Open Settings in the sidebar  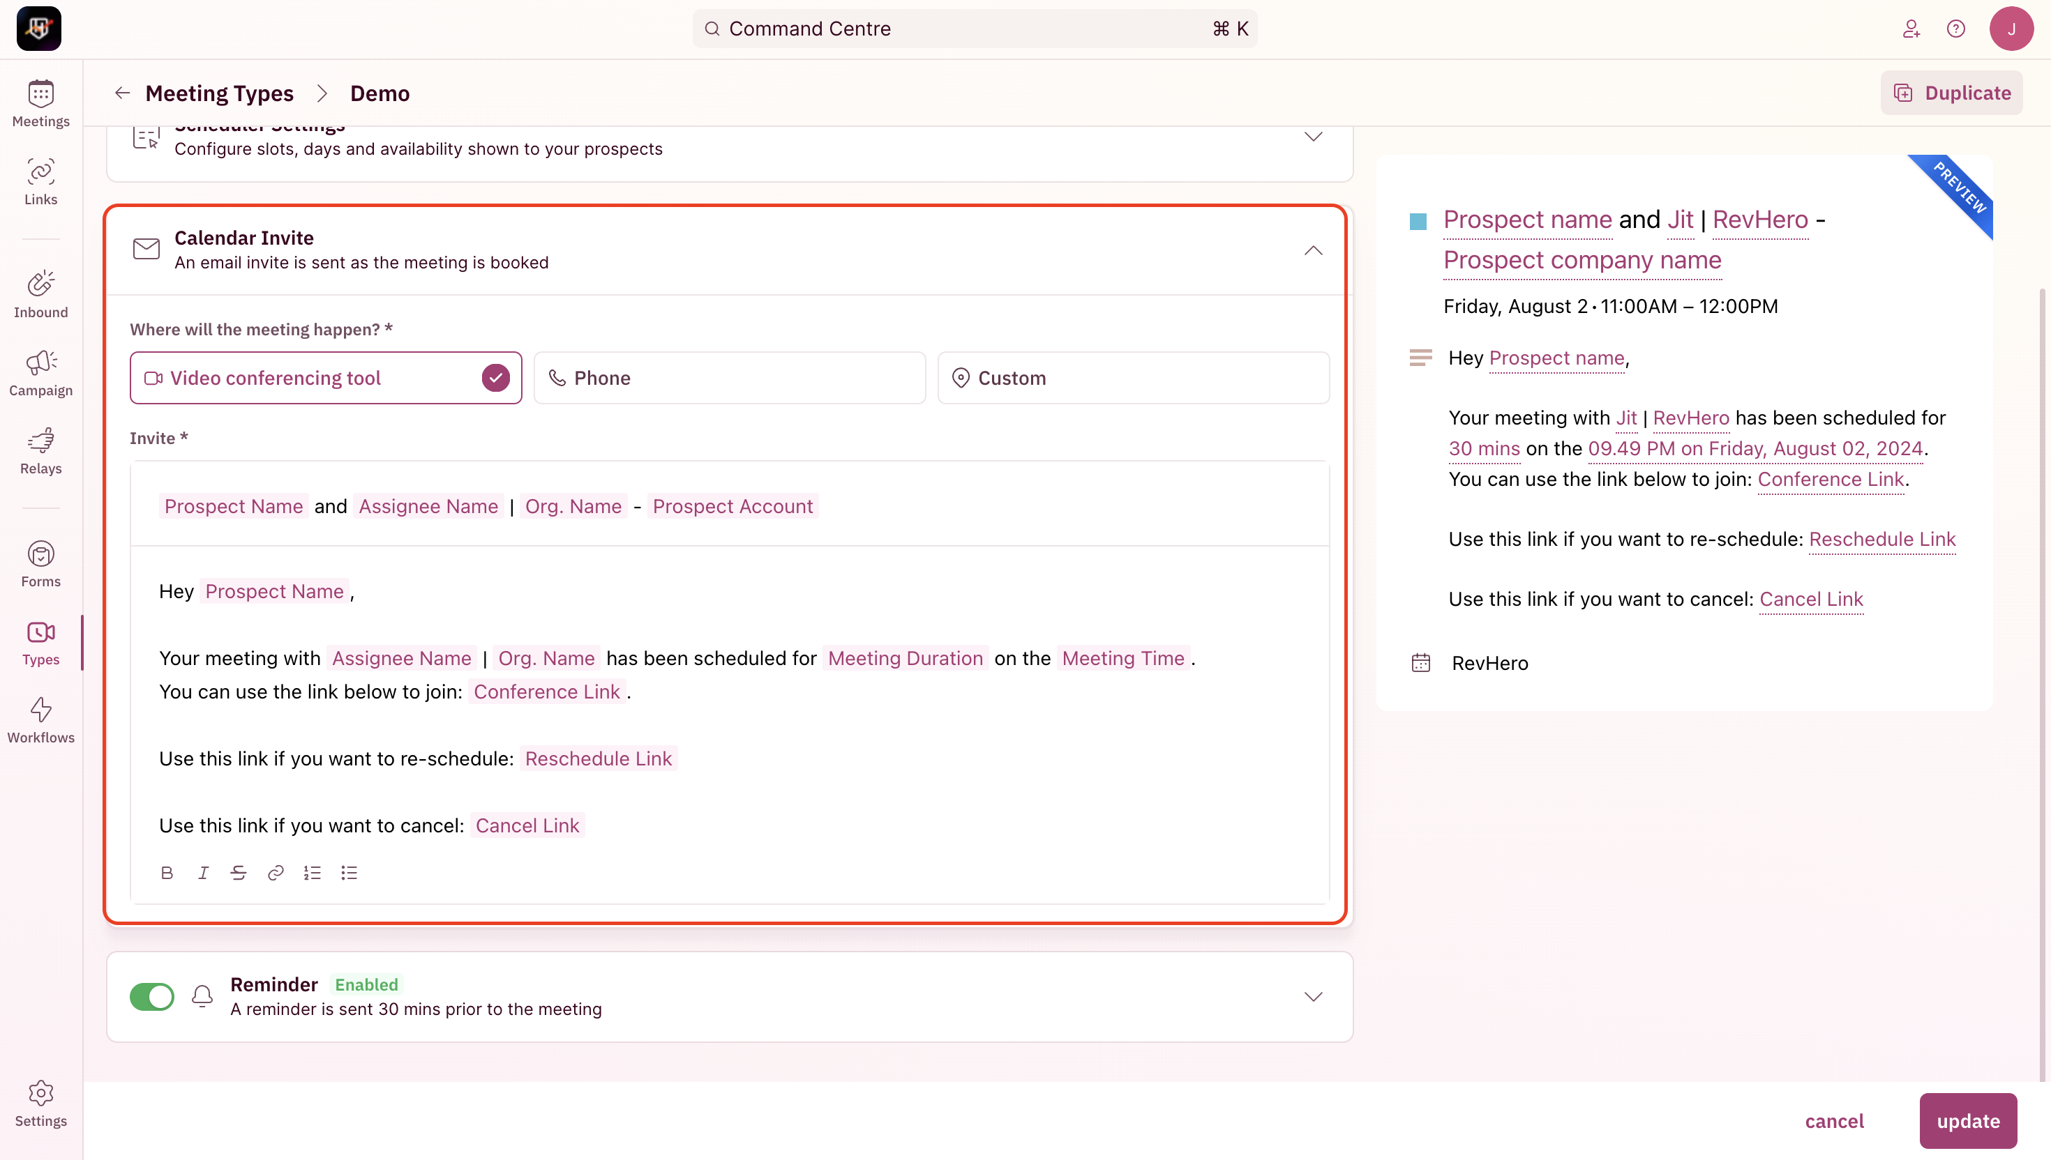coord(40,1104)
